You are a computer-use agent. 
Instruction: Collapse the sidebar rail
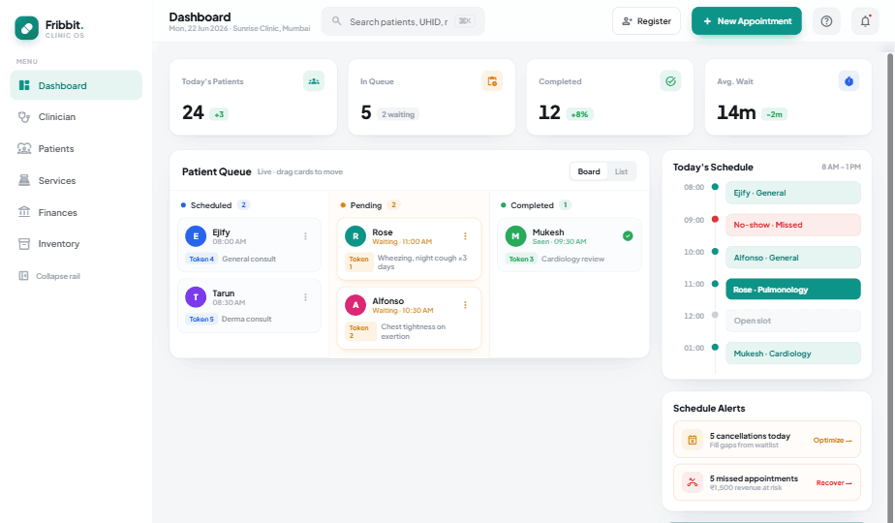click(49, 276)
